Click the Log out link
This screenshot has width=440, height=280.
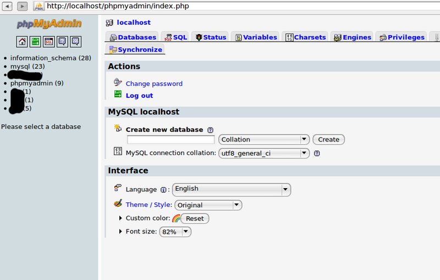(x=139, y=95)
